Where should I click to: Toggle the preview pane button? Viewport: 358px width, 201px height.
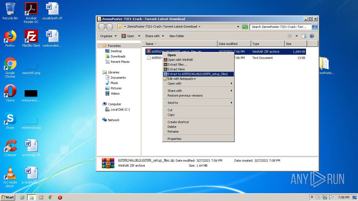(x=304, y=36)
